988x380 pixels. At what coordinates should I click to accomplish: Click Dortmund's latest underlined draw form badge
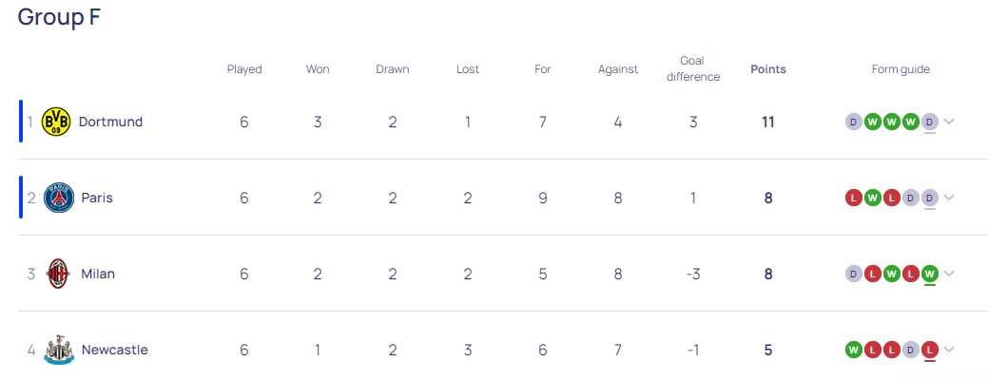pyautogui.click(x=929, y=122)
